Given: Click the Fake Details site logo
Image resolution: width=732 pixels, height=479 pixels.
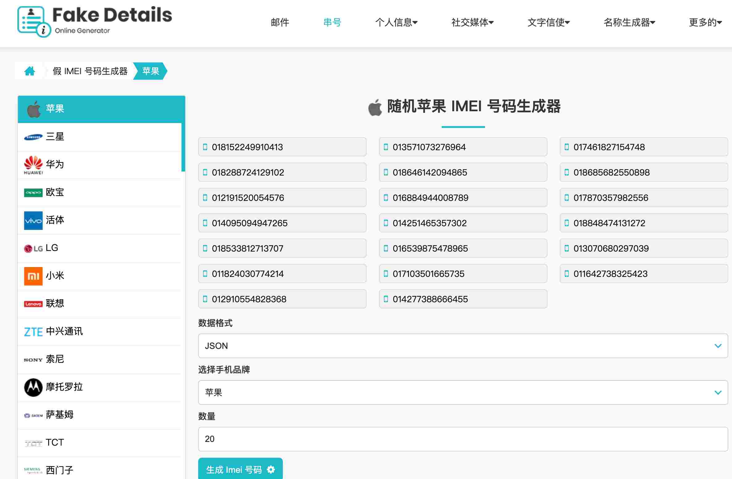Looking at the screenshot, I should tap(95, 21).
